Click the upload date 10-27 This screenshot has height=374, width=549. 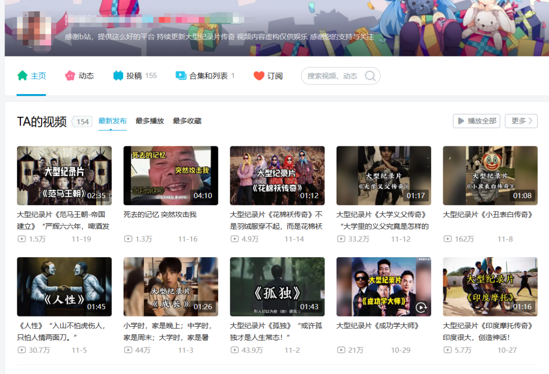click(507, 350)
